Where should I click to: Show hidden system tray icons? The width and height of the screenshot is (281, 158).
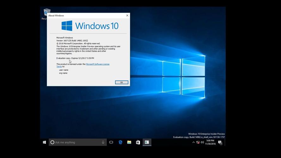coord(193,142)
